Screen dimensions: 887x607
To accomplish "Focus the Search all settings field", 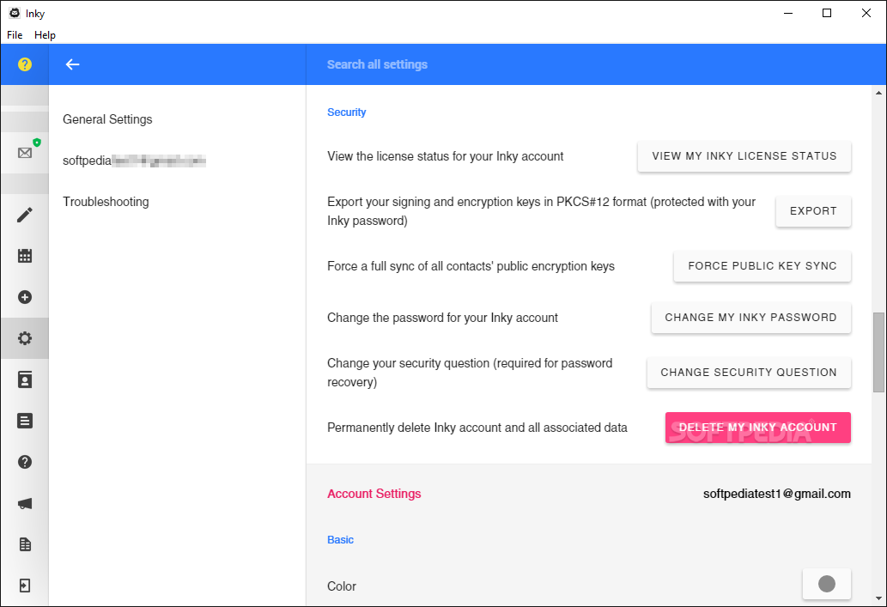I will tap(594, 64).
